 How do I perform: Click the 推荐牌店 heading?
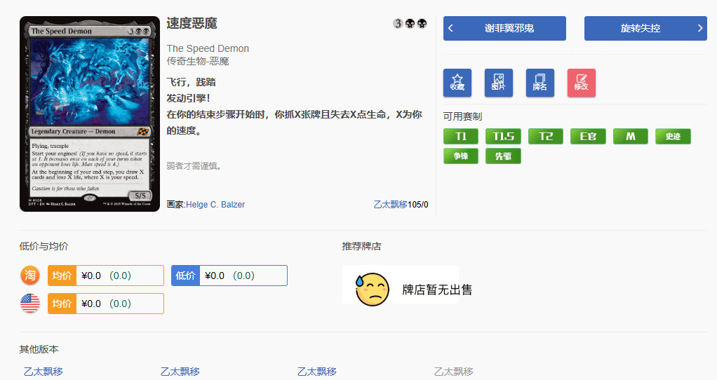point(362,246)
